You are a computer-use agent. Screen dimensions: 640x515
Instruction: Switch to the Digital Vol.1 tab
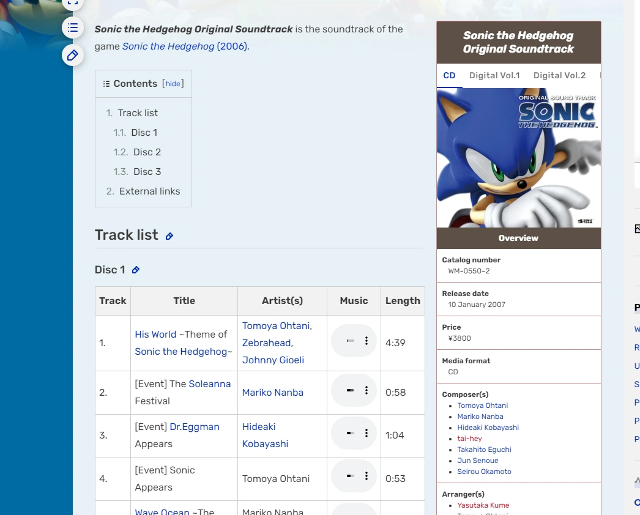494,75
